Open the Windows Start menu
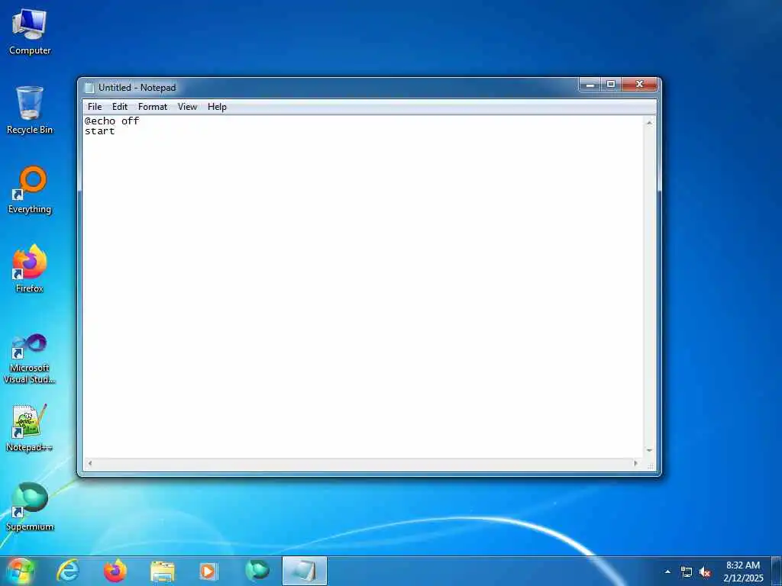This screenshot has height=586, width=782. coord(20,571)
